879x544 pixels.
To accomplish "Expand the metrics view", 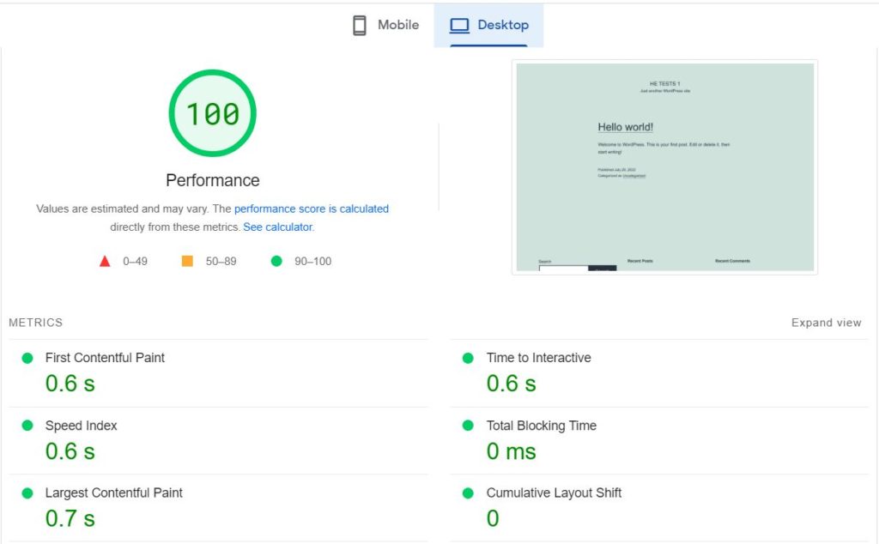I will (x=827, y=323).
